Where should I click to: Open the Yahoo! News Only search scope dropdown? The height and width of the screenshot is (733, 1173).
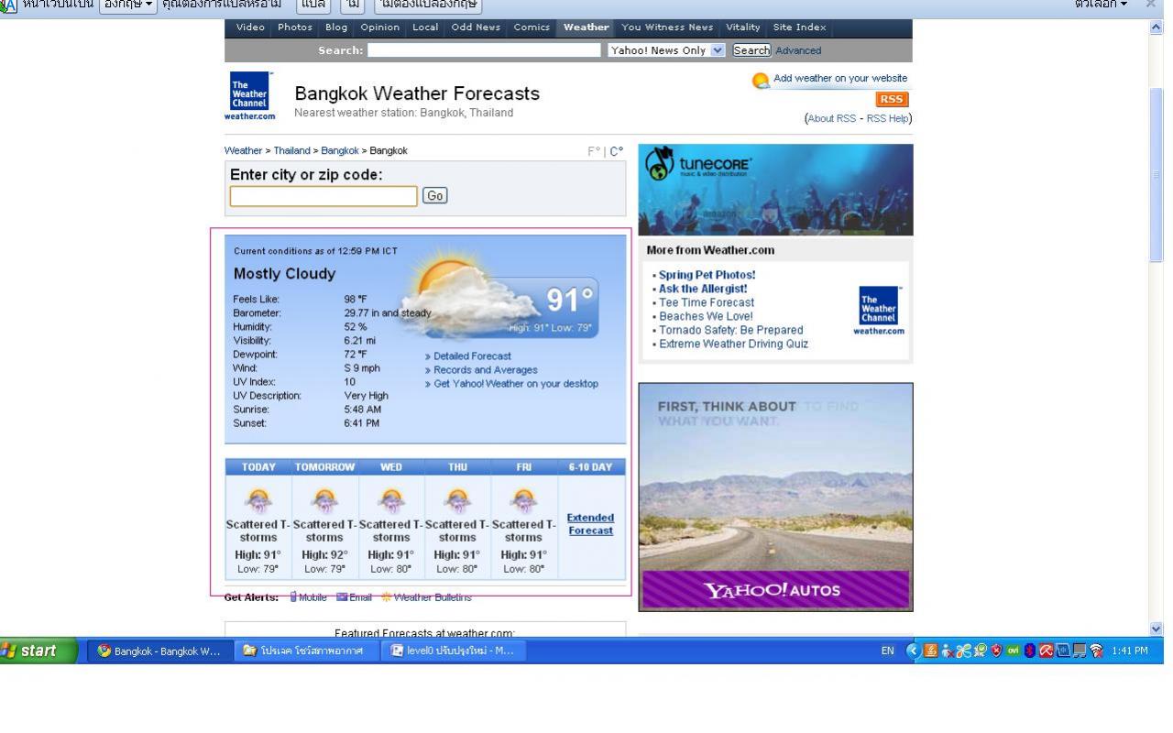click(666, 50)
